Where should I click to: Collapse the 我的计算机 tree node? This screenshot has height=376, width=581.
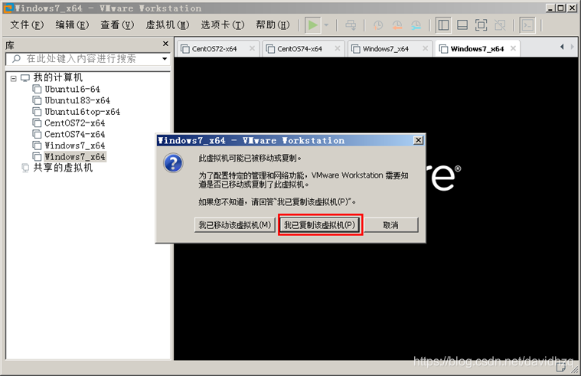13,78
